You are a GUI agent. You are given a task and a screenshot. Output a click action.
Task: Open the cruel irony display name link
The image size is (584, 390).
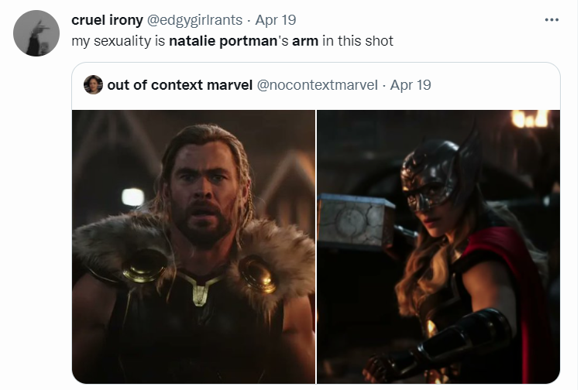pyautogui.click(x=107, y=20)
